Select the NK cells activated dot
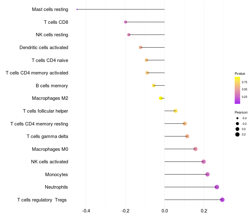The width and height of the screenshot is (251, 219). 204,162
